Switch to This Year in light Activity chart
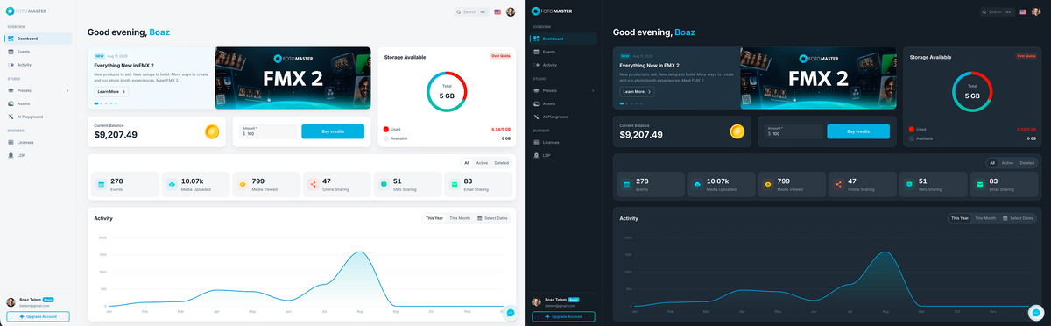This screenshot has width=1051, height=326. 434,217
